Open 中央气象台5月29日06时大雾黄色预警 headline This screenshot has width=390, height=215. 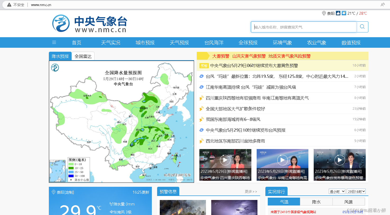254,66
